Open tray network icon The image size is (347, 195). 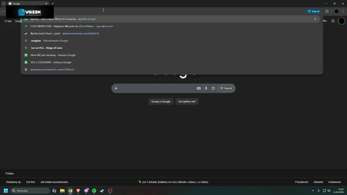coord(324,191)
